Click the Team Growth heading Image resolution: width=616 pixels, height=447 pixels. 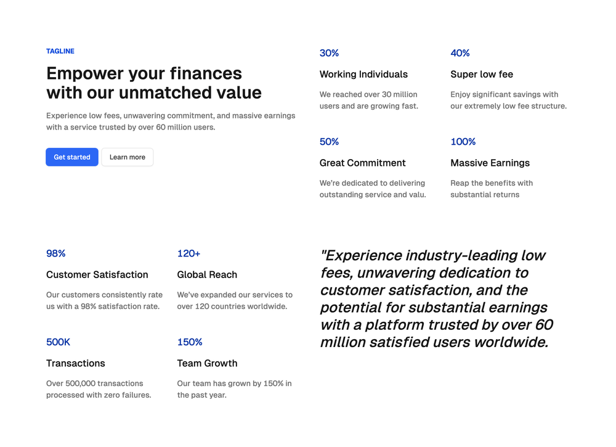pyautogui.click(x=207, y=363)
